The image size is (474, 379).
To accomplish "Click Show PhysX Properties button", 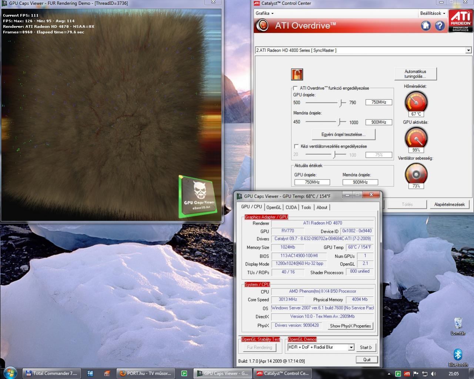I will click(350, 326).
